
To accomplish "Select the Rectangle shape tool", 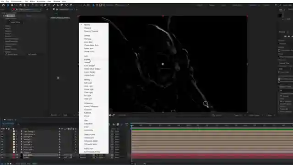I will pos(42,5).
